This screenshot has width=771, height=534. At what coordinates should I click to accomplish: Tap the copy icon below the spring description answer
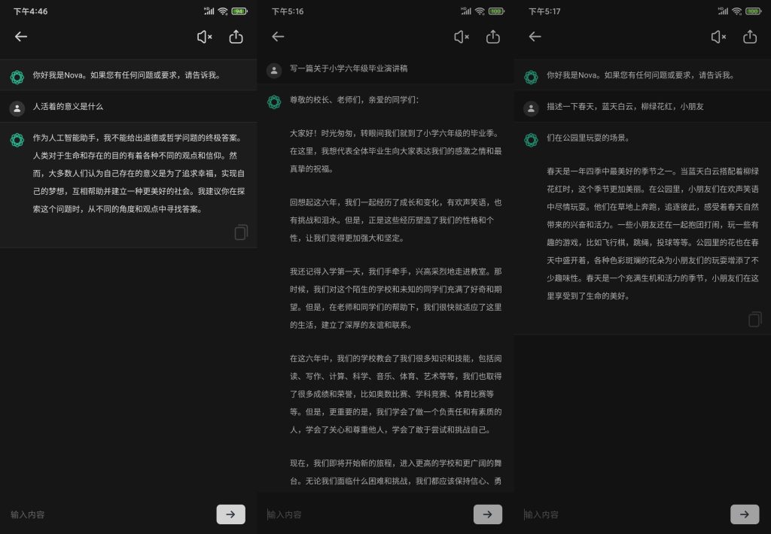(x=754, y=319)
